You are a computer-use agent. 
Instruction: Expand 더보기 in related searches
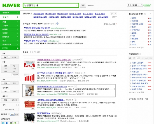tap(114, 17)
